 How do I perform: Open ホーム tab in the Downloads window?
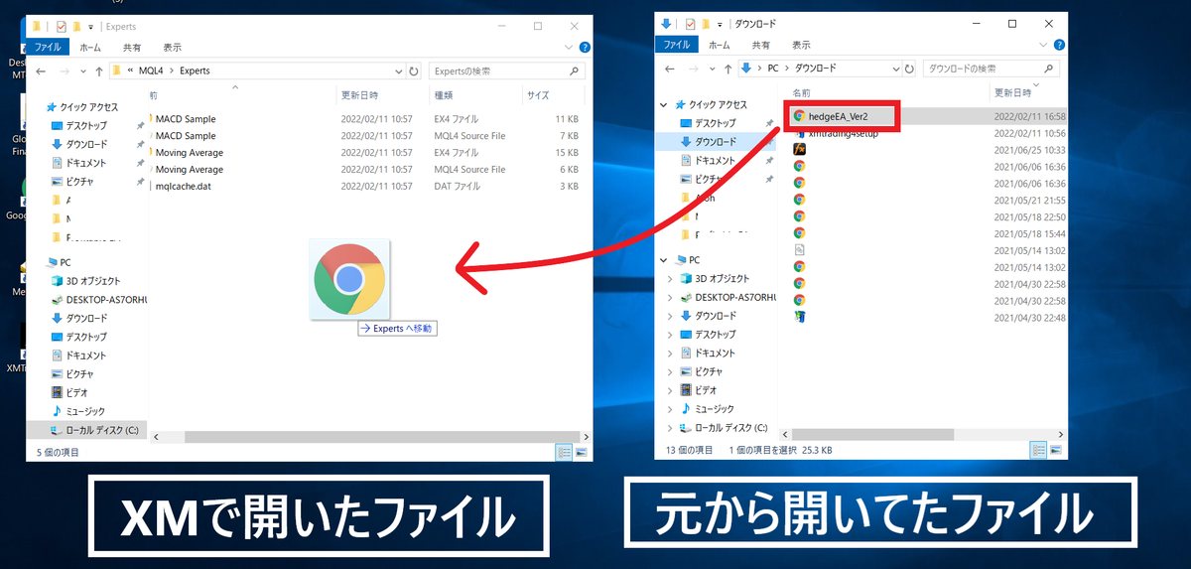[718, 45]
